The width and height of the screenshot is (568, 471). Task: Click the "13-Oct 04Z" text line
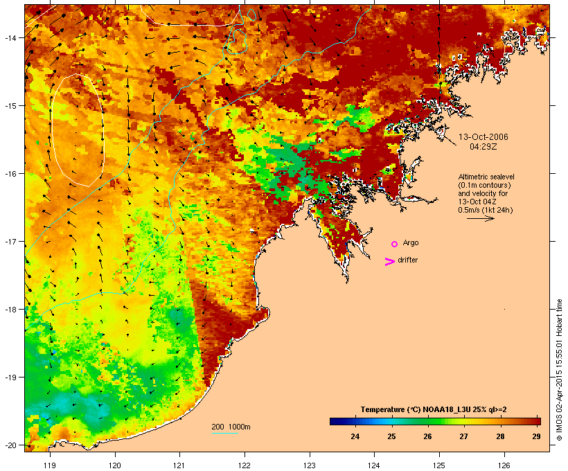[x=477, y=202]
